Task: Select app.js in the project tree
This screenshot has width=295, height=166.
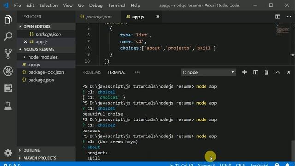Action: click(46, 65)
